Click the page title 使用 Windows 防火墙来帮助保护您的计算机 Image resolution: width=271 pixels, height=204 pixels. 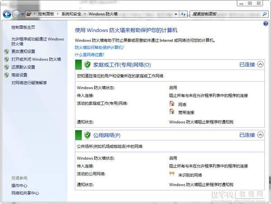click(126, 30)
